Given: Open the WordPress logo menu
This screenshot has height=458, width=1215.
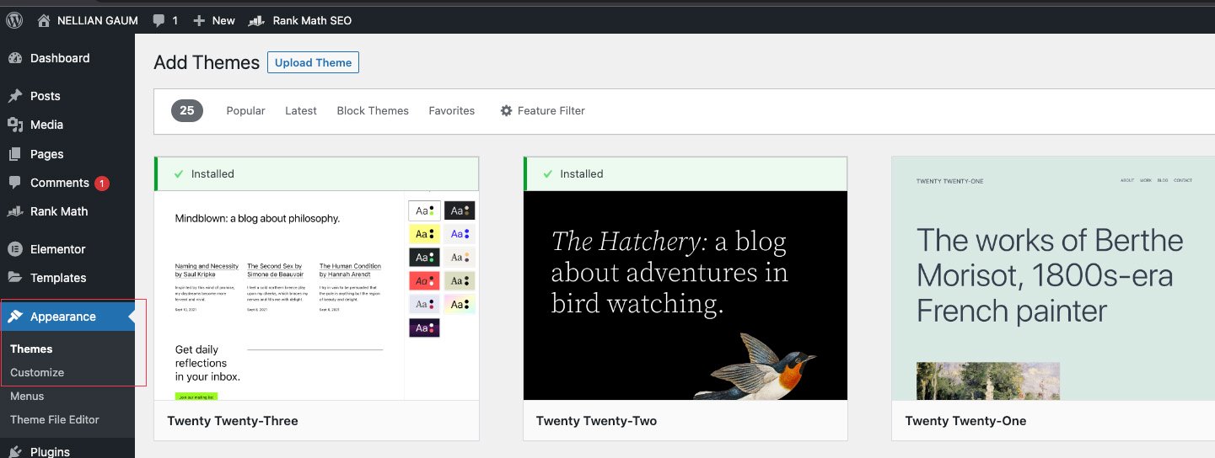Looking at the screenshot, I should point(14,20).
